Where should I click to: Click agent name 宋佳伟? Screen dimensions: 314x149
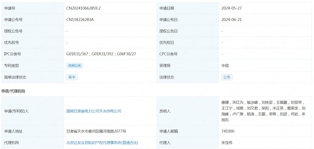pyautogui.click(x=227, y=143)
